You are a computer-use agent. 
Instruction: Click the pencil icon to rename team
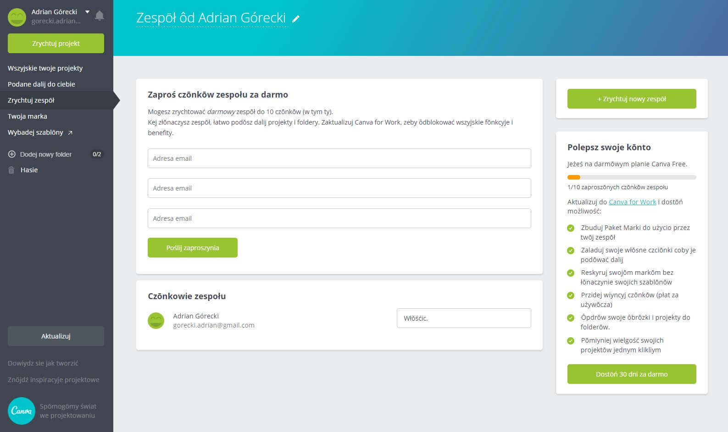(x=296, y=19)
